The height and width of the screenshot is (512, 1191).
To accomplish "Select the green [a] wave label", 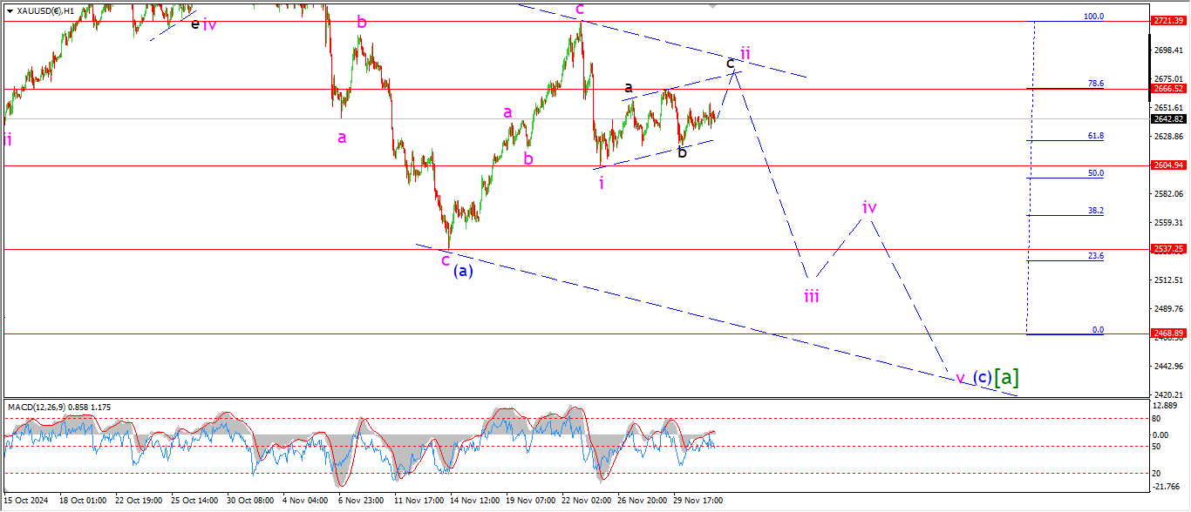I will (1007, 377).
